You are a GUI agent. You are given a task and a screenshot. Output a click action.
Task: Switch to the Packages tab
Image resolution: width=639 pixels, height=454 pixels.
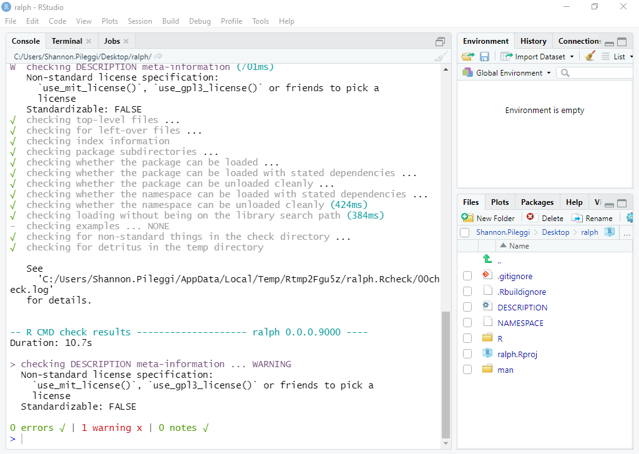[x=537, y=202]
